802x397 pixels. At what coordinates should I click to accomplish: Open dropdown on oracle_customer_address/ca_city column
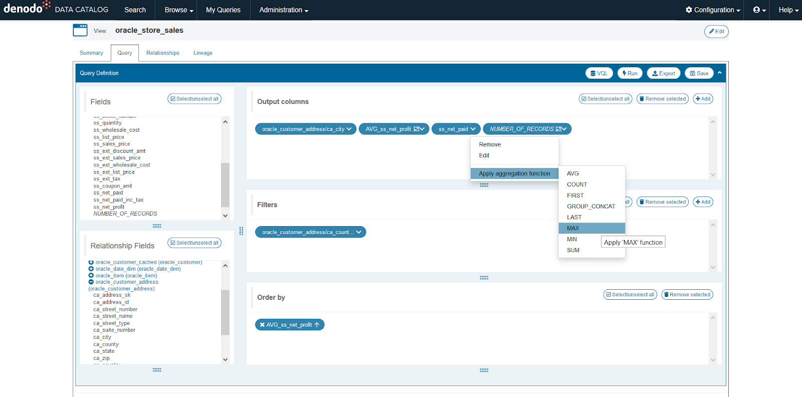[x=349, y=129]
